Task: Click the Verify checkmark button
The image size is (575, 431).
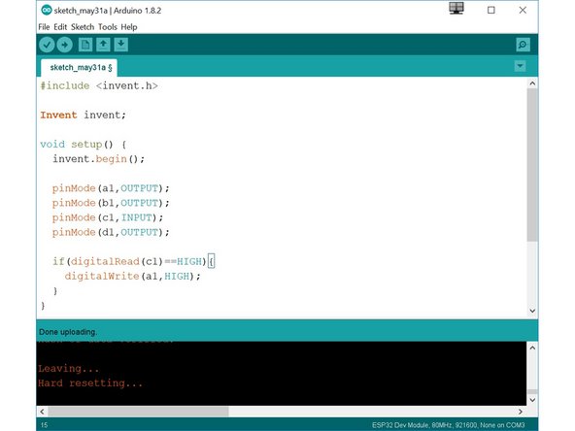Action: coord(47,45)
